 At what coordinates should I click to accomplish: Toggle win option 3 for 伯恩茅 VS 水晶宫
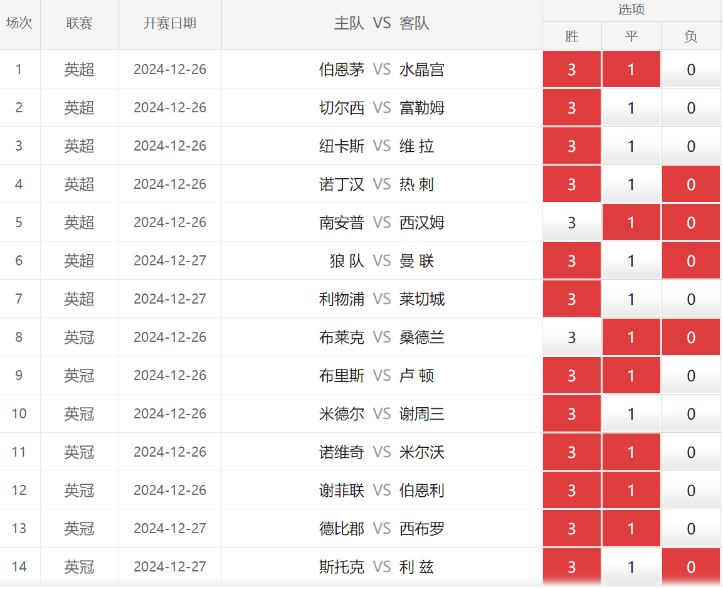pos(572,69)
